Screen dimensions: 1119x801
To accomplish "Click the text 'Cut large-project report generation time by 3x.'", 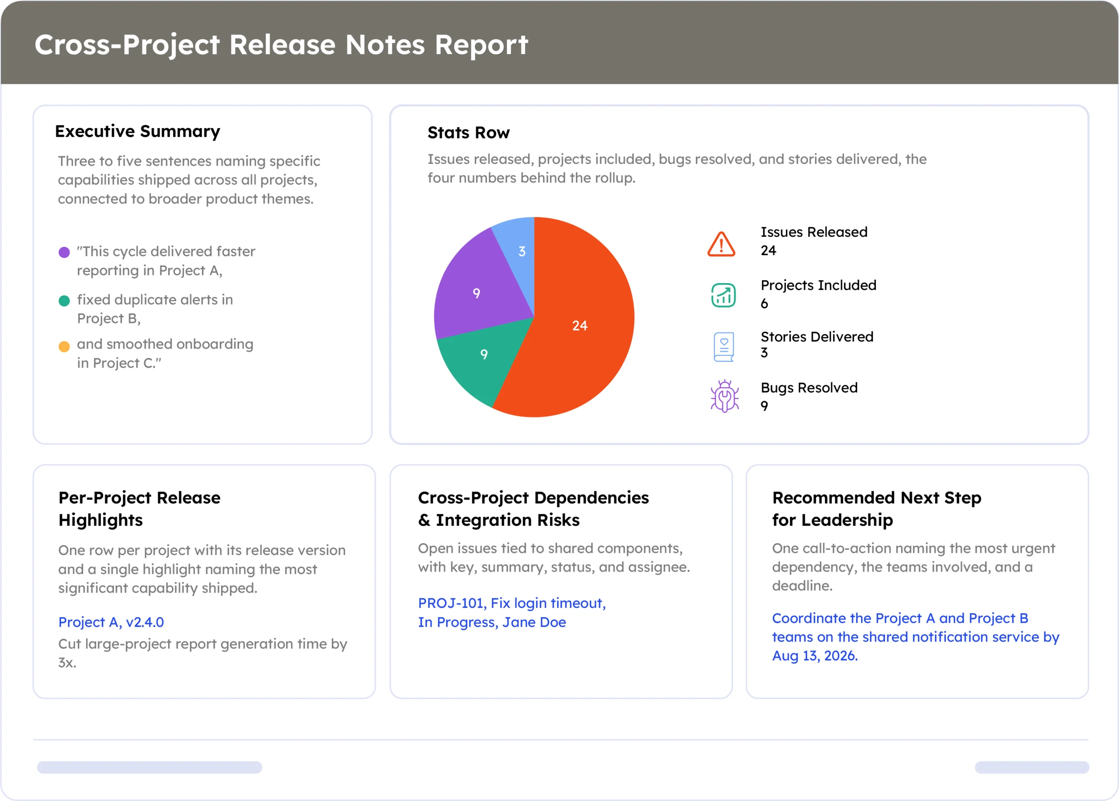I will coord(203,653).
